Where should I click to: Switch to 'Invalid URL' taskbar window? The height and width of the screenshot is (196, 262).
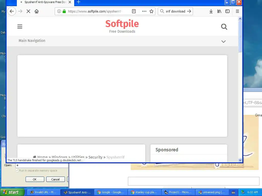43,192
